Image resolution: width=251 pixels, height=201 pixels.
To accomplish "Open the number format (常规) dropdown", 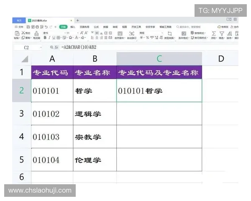I will point(162,33).
